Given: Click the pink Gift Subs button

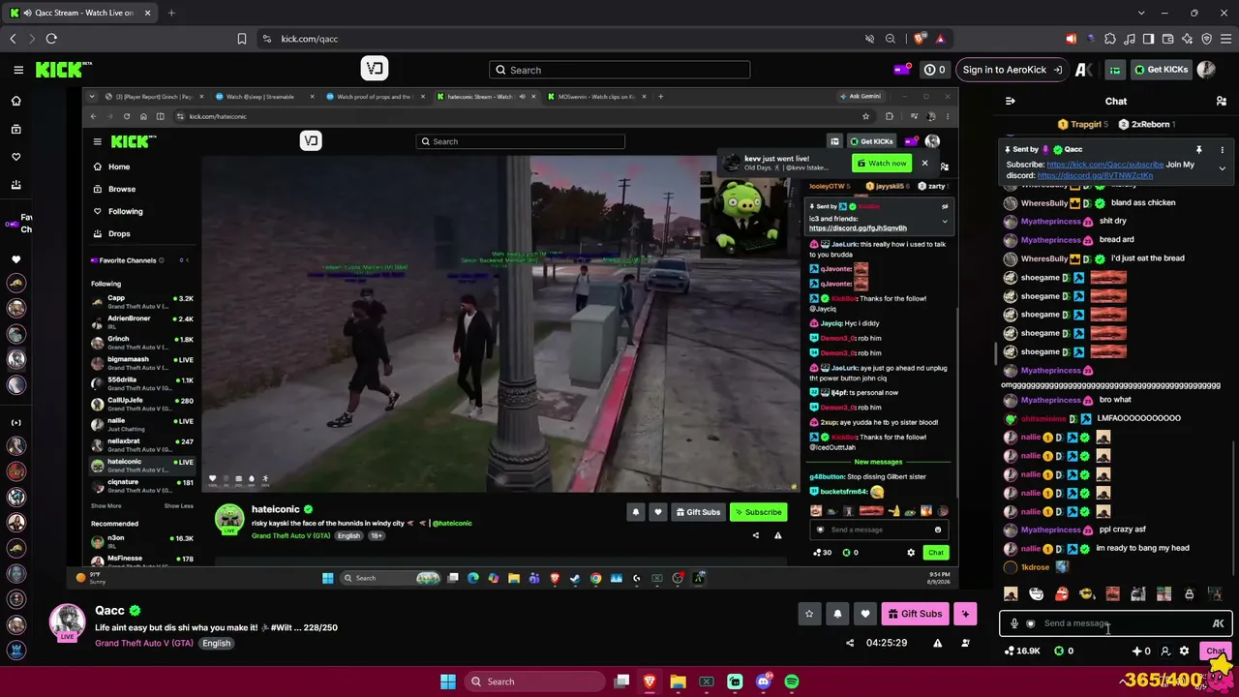Looking at the screenshot, I should [915, 613].
